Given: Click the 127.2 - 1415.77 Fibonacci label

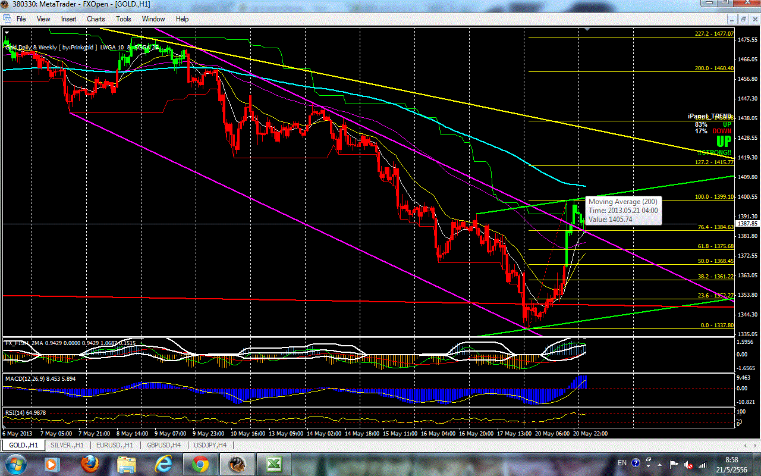Looking at the screenshot, I should coord(714,162).
